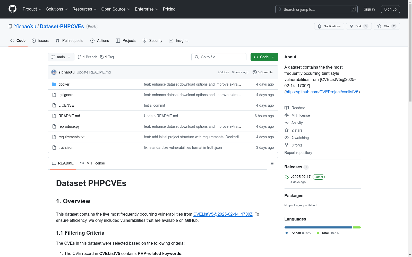Image resolution: width=412 pixels, height=257 pixels.
Task: Click Report repository link
Action: [x=298, y=153]
